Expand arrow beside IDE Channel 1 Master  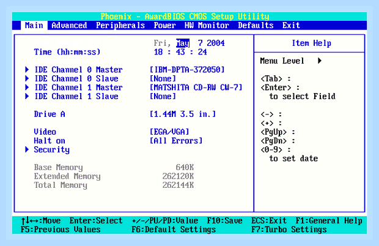[x=27, y=88]
